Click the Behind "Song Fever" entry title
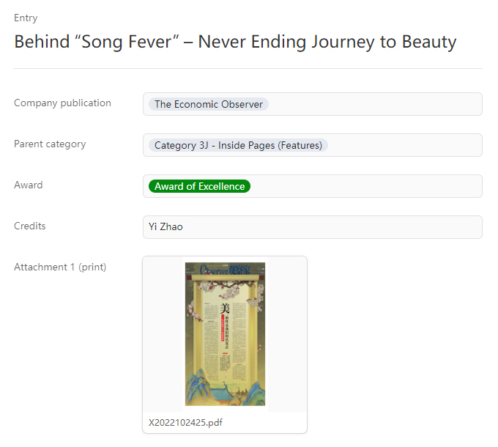The width and height of the screenshot is (498, 447). [235, 42]
